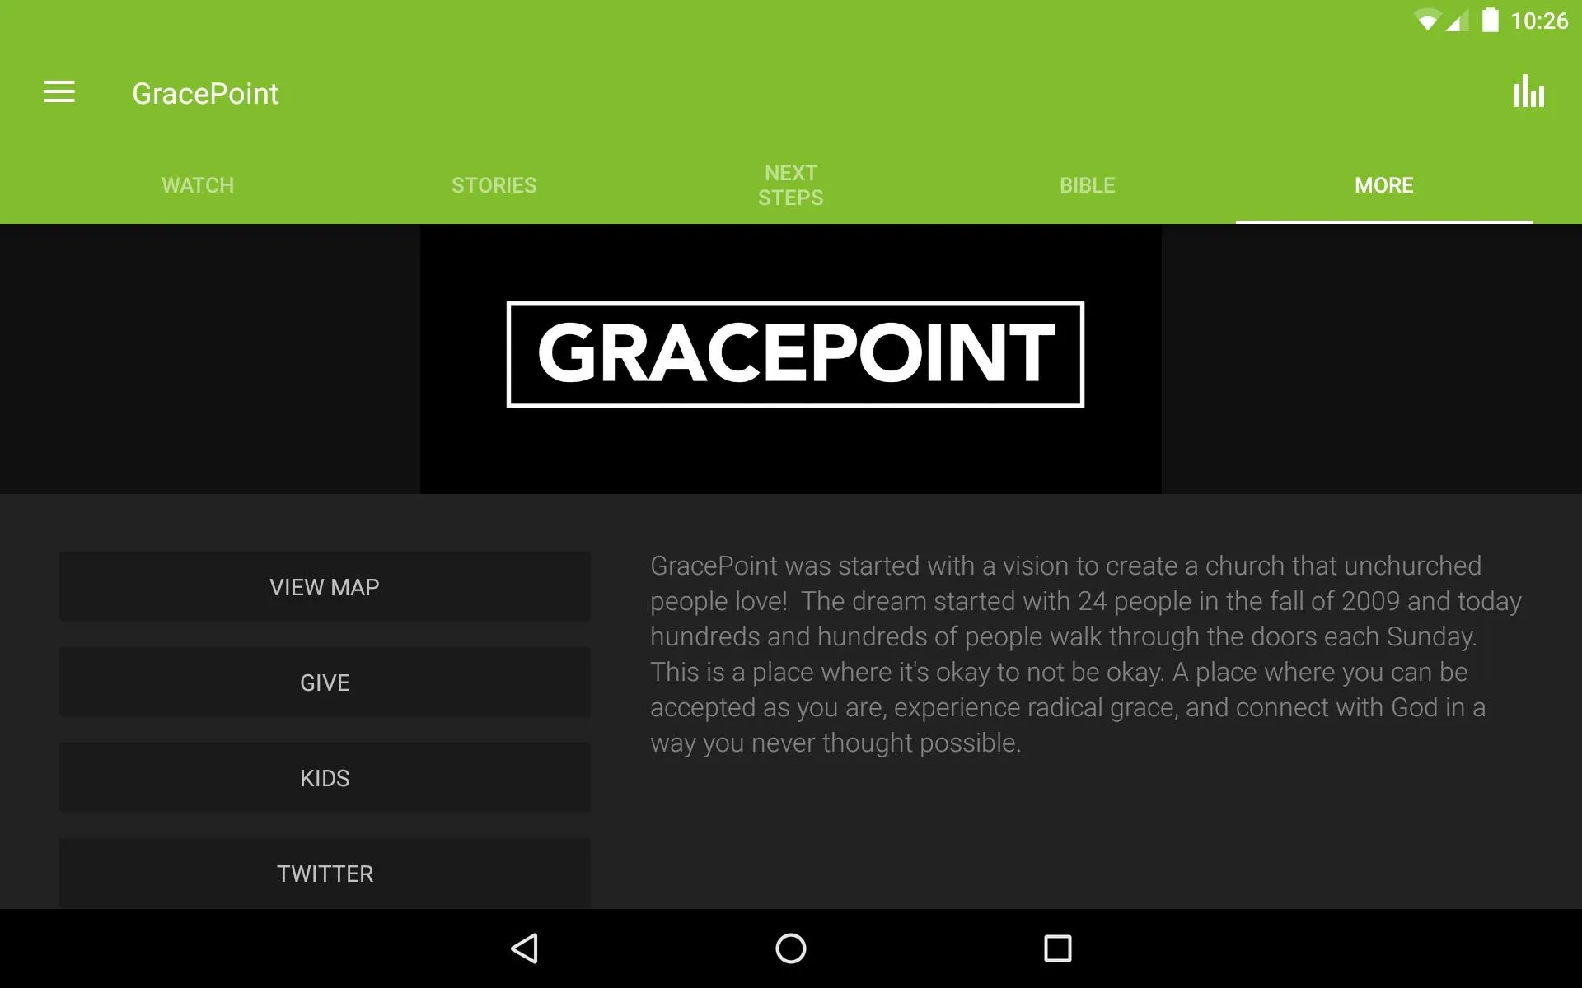
Task: Select the STORIES tab
Action: [x=494, y=184]
